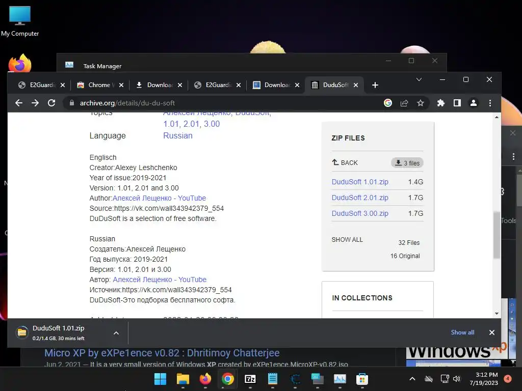Click page scroll down arrow
This screenshot has width=522, height=391.
point(497,314)
